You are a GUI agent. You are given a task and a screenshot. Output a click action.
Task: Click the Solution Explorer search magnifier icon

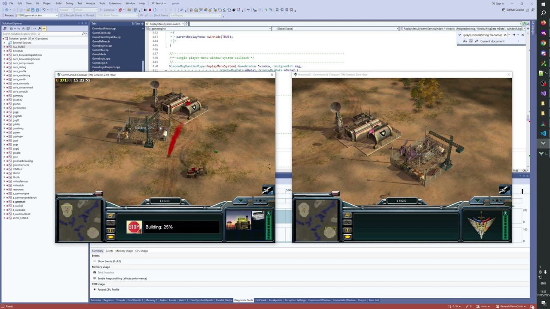coord(83,33)
